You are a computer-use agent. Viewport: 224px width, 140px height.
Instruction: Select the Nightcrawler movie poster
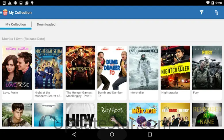click(175, 68)
